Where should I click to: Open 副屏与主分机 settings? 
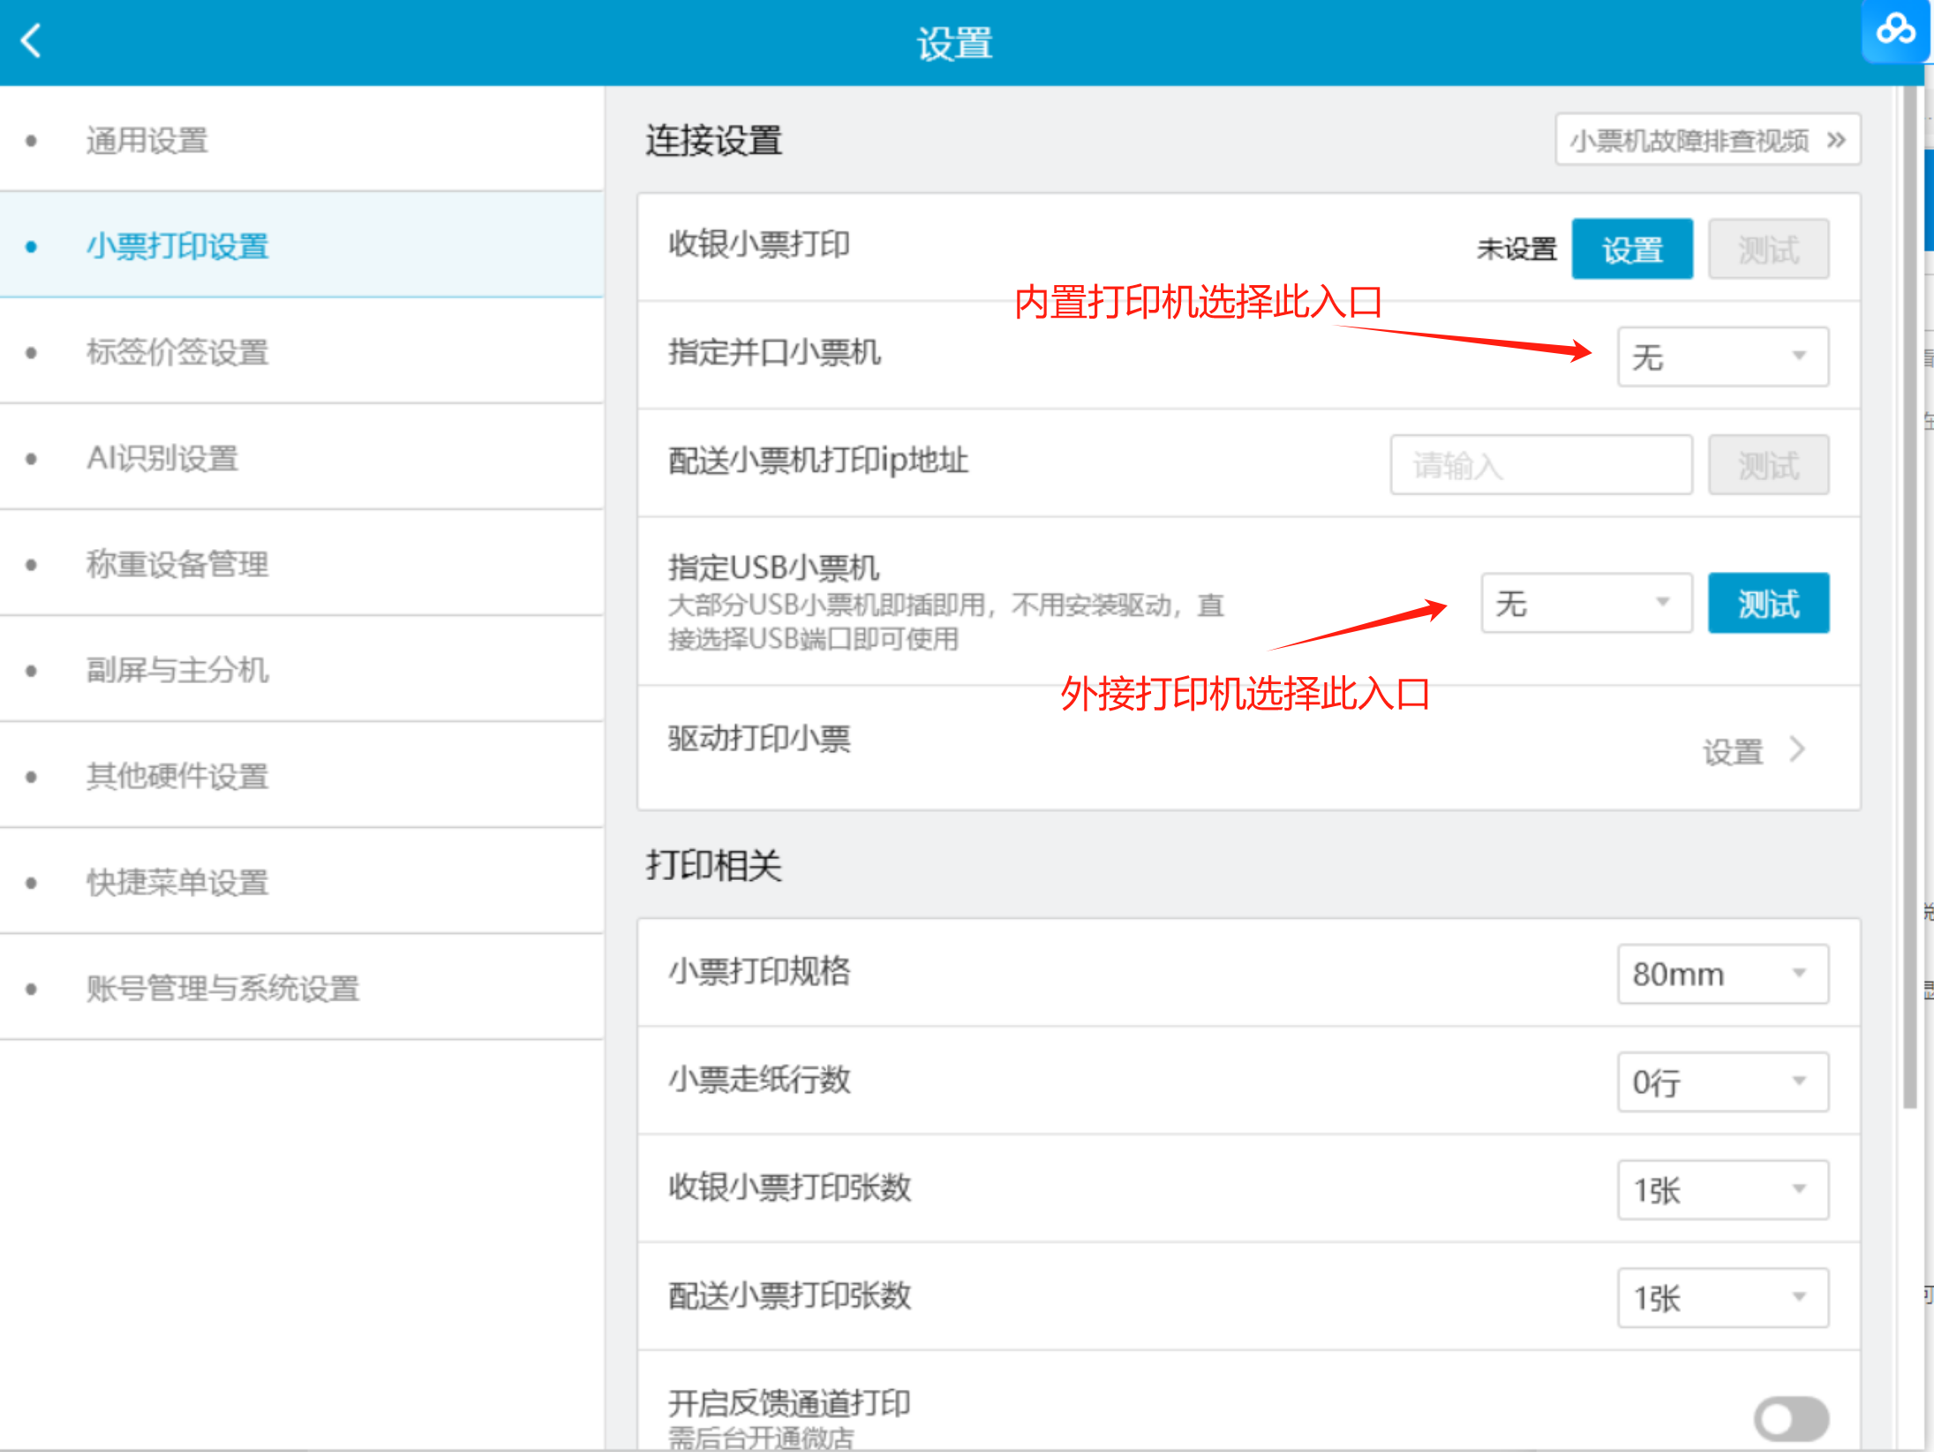coord(176,670)
